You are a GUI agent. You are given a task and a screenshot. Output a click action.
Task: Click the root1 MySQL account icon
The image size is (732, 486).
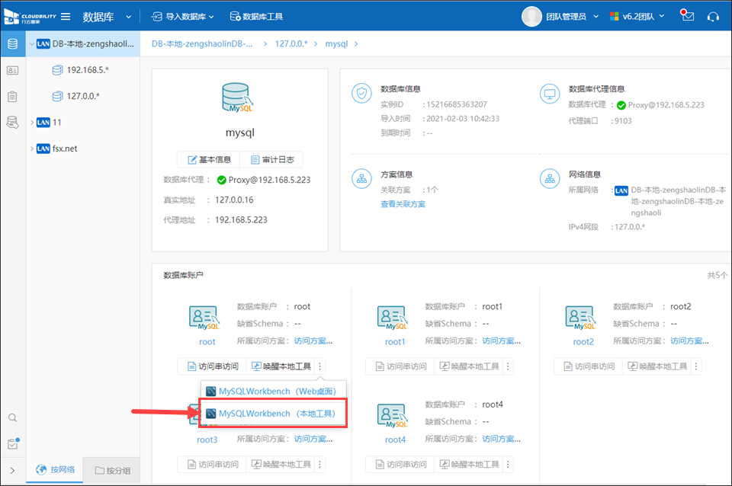395,317
